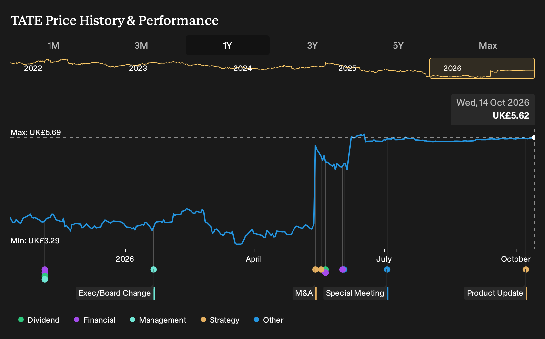Switch to the 3M time range
Image resolution: width=545 pixels, height=339 pixels.
141,45
